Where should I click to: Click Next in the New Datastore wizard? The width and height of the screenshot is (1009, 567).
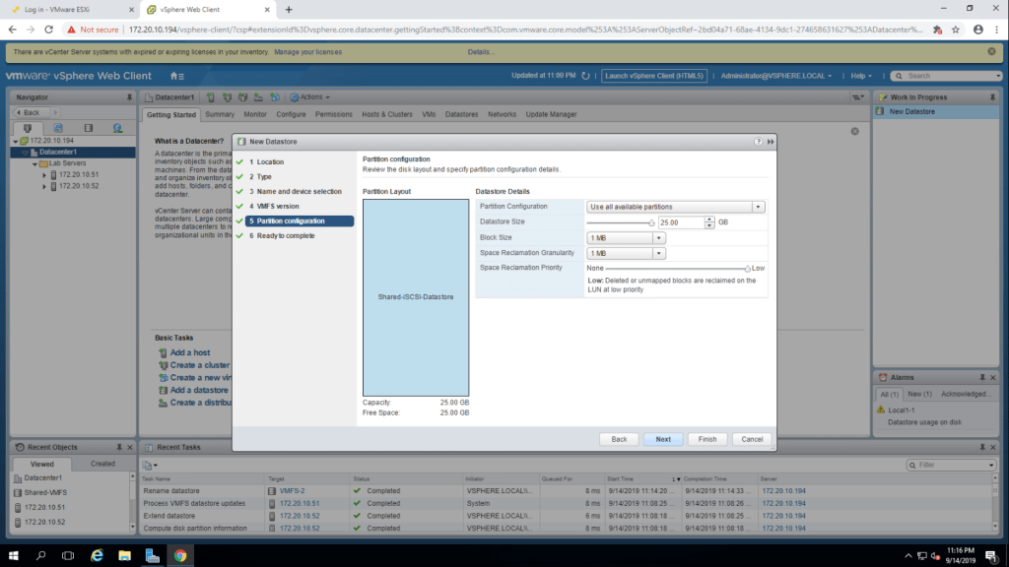[x=663, y=439]
